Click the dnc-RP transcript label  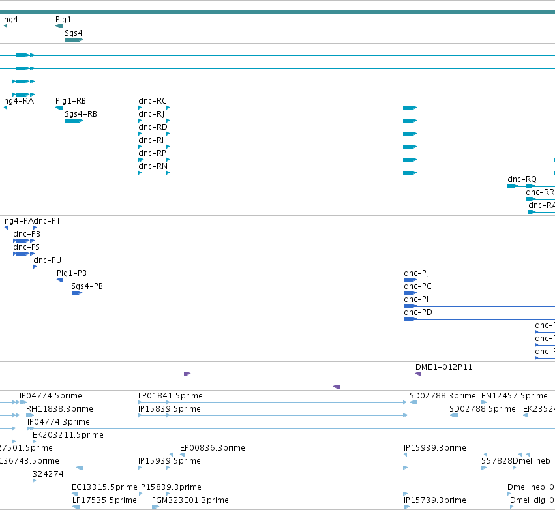point(152,153)
